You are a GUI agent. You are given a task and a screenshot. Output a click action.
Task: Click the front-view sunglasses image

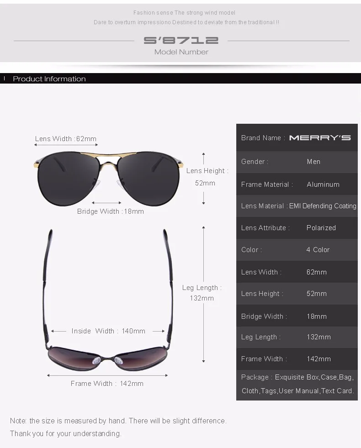point(109,178)
